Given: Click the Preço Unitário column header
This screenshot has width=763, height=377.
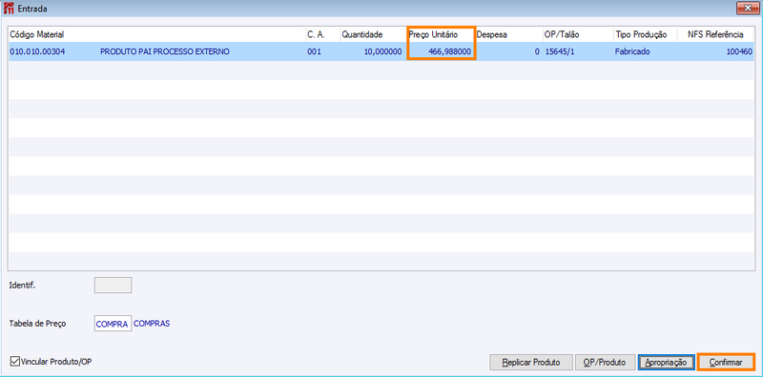Looking at the screenshot, I should (x=441, y=34).
